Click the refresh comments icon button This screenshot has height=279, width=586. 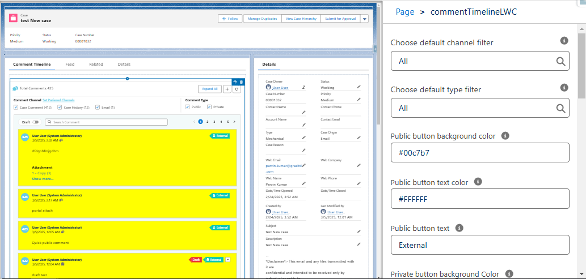(237, 89)
